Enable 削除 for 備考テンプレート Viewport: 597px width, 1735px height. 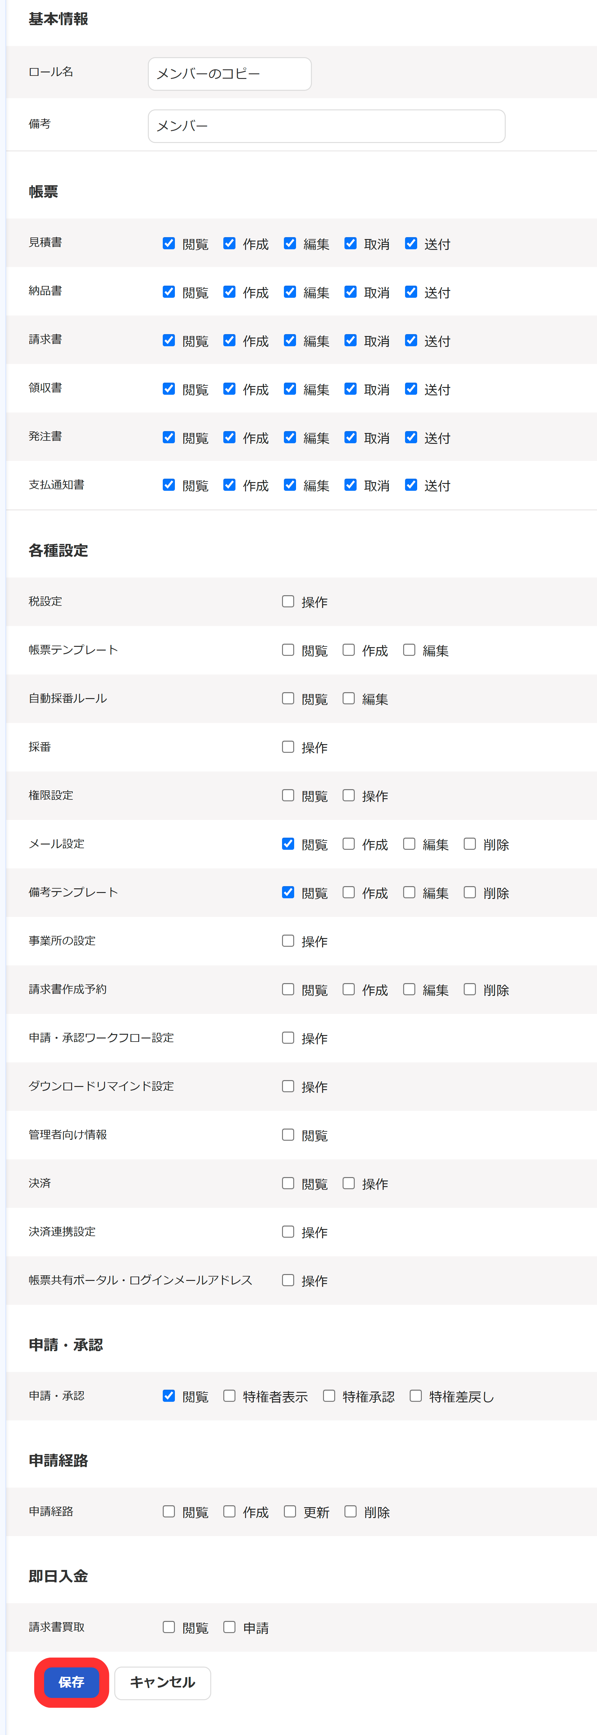click(470, 892)
